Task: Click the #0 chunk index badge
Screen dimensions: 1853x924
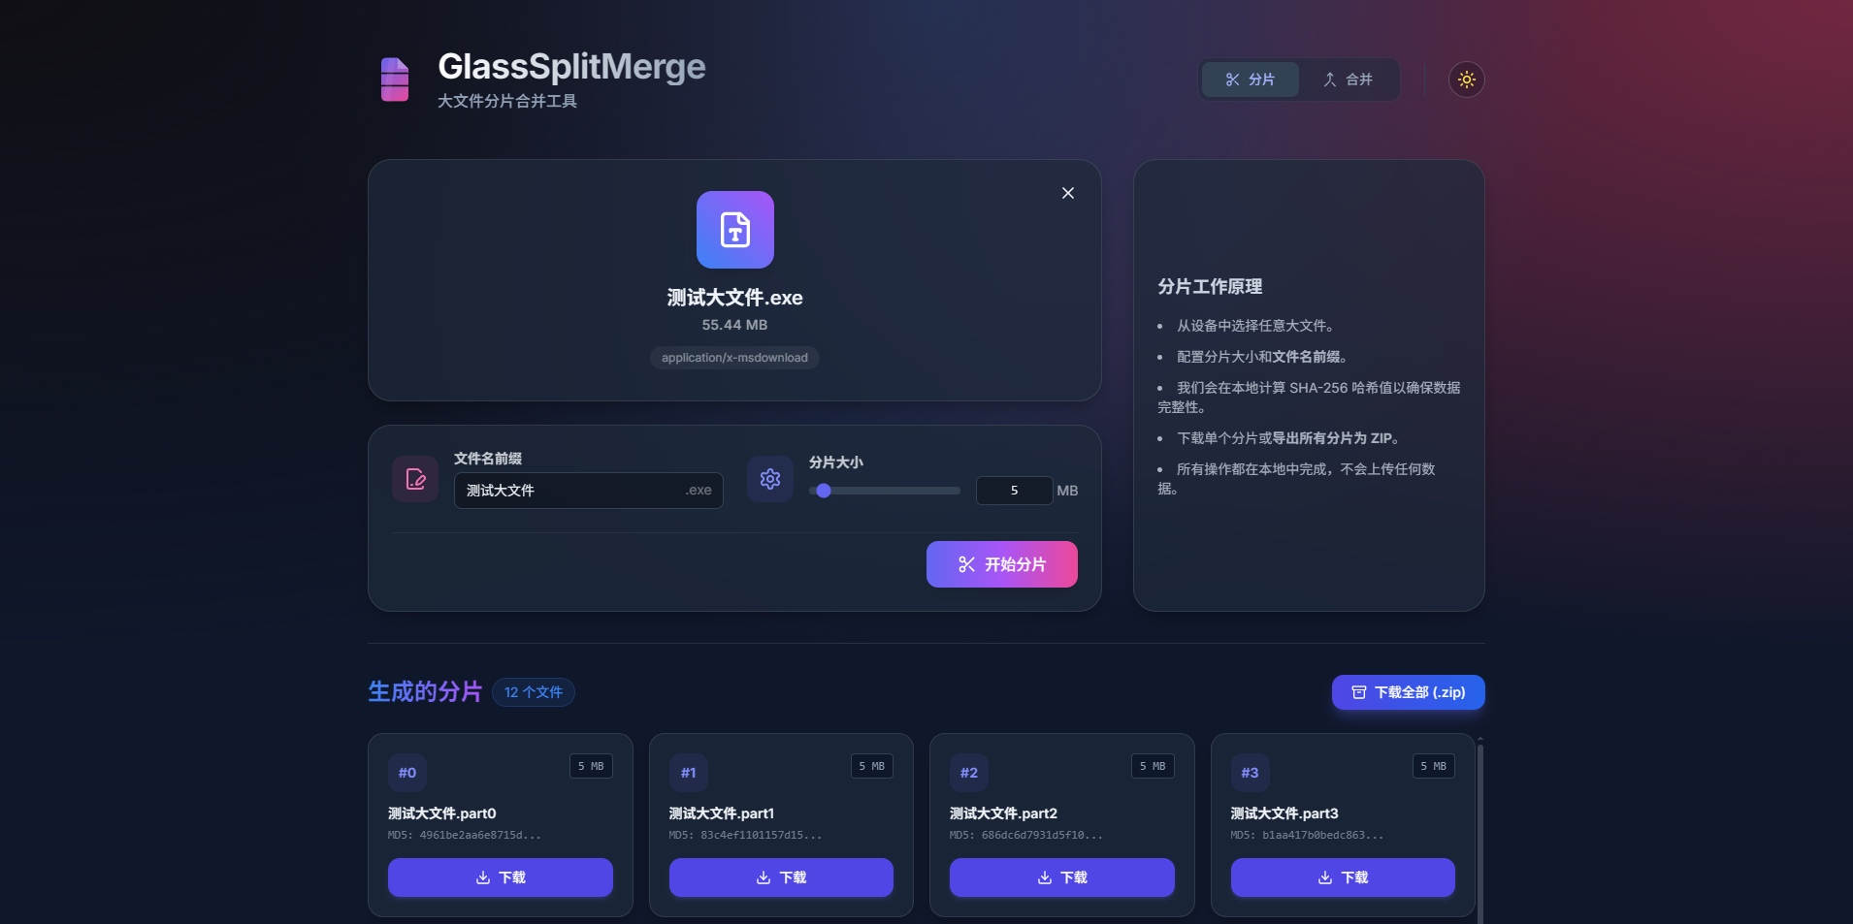Action: [x=407, y=773]
